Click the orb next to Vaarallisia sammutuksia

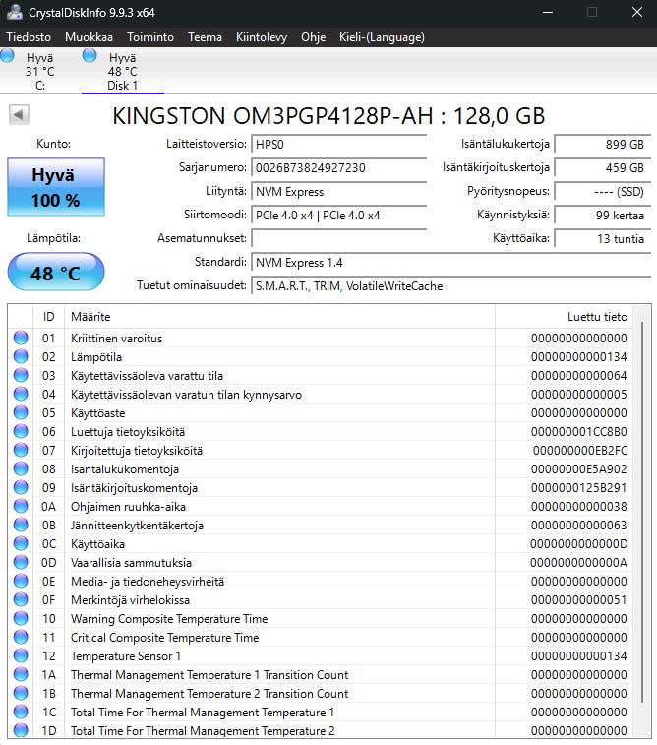[x=21, y=562]
